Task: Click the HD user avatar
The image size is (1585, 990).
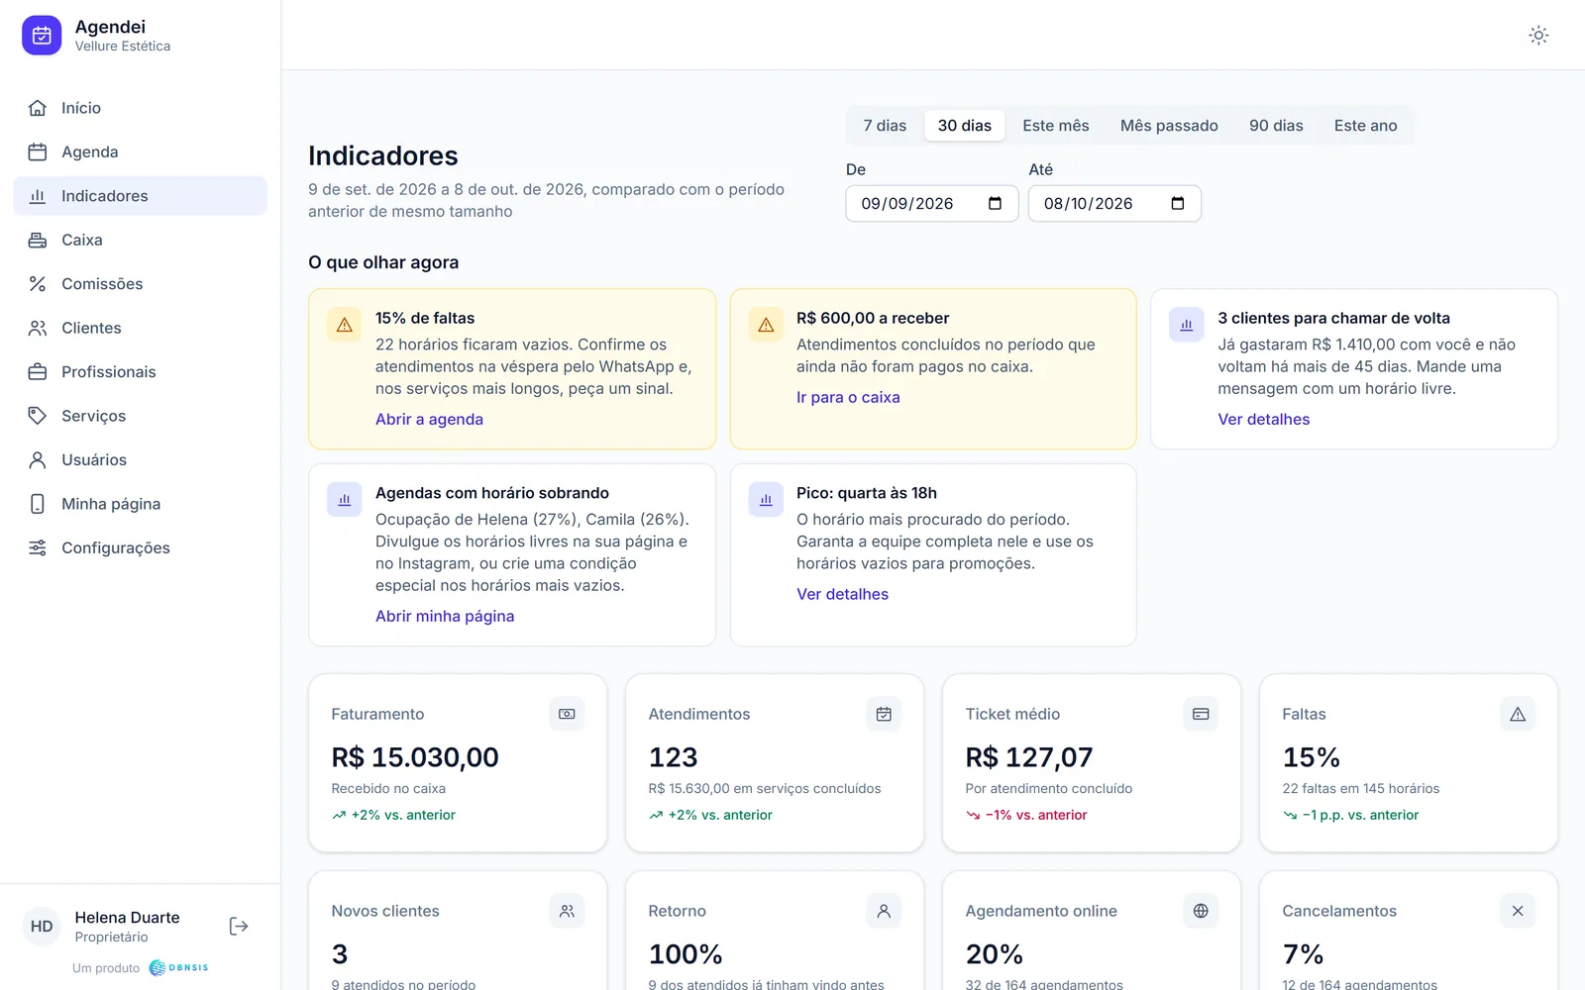Action: 42,927
